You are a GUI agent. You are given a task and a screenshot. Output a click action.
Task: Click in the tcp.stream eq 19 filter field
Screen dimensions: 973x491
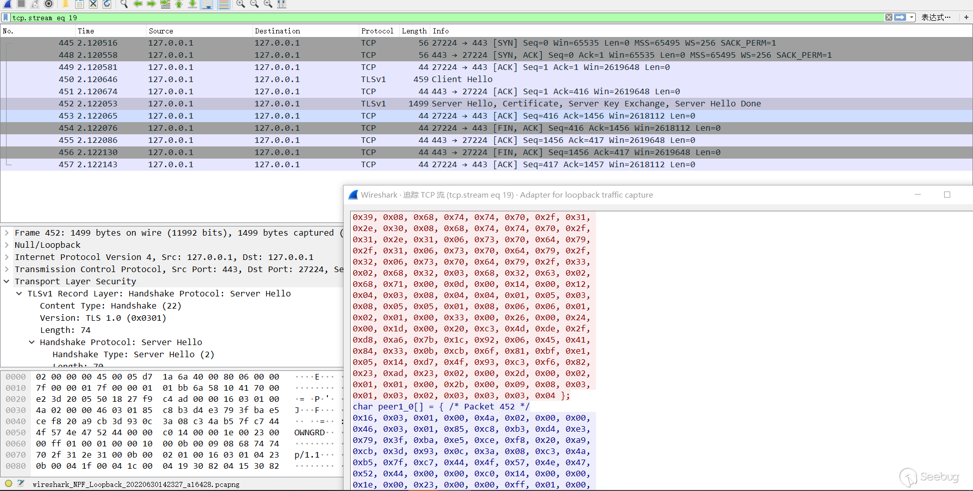pyautogui.click(x=405, y=18)
